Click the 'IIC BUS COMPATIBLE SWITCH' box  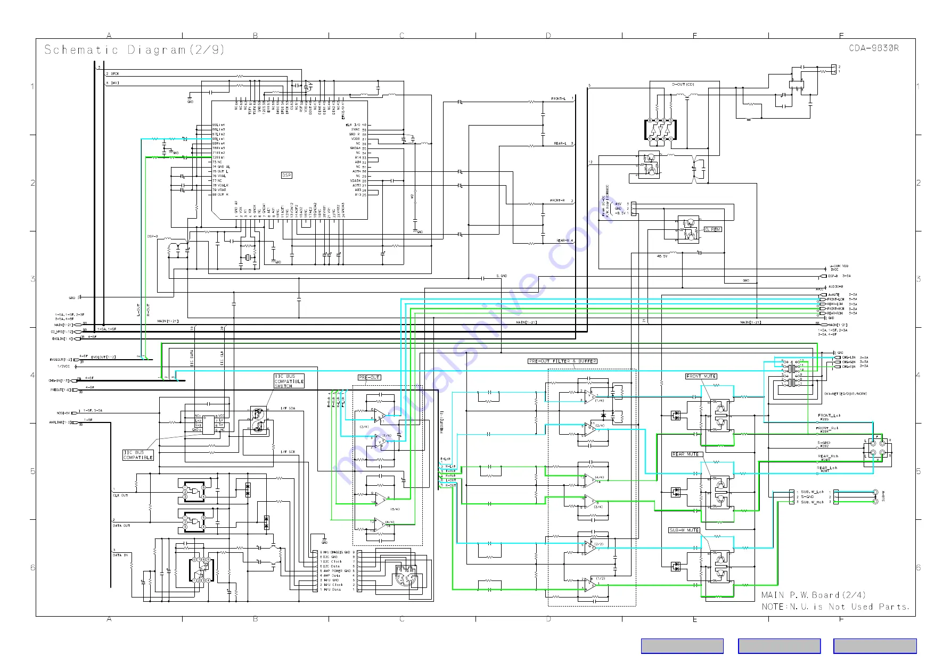point(289,381)
